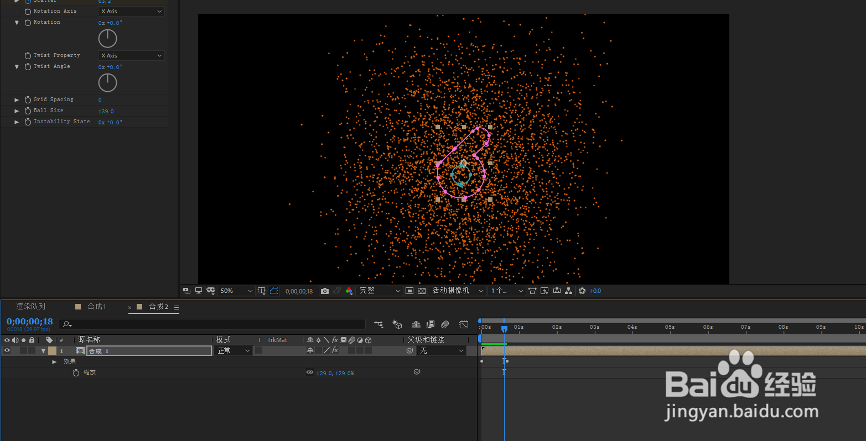Toggle the 缩放 stopwatch
866x441 pixels.
coord(76,373)
